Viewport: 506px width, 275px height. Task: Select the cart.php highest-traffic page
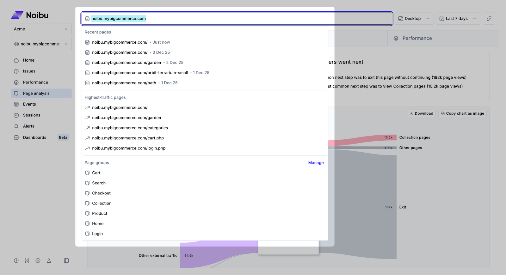pyautogui.click(x=205, y=138)
